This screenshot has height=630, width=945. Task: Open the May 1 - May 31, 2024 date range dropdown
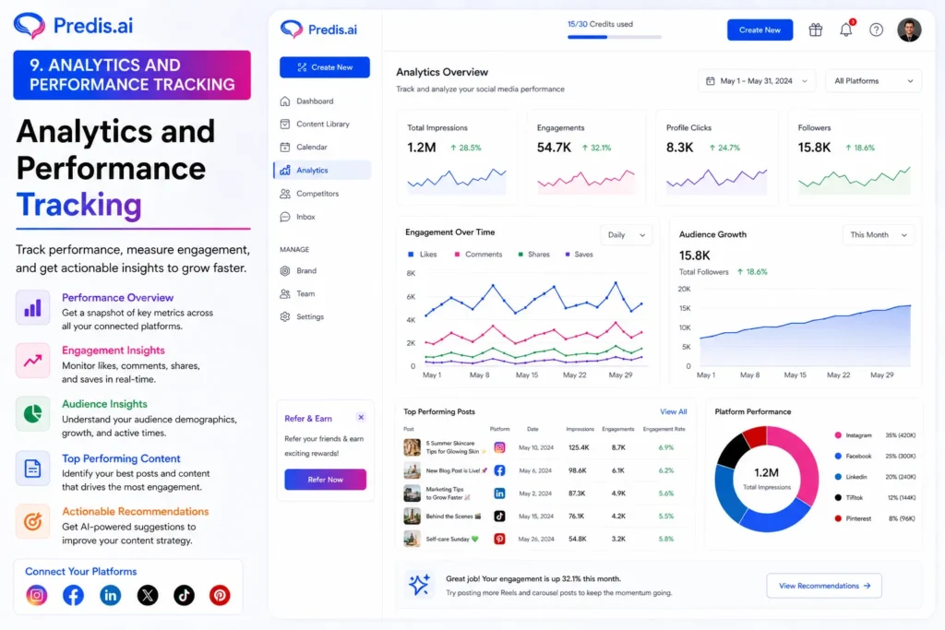click(757, 80)
